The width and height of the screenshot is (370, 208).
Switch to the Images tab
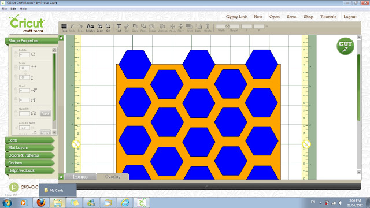[x=80, y=177]
